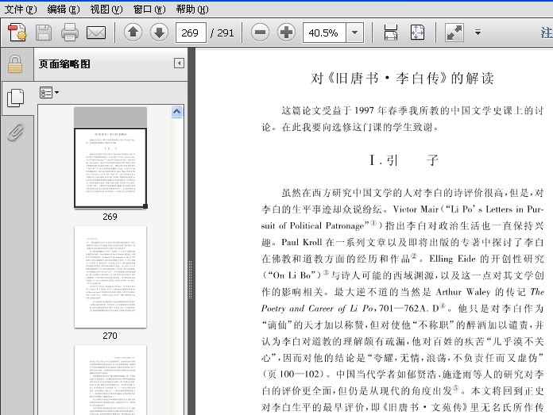The height and width of the screenshot is (415, 553).
Task: Open the thumbnail panel options dropdown
Action: point(49,93)
